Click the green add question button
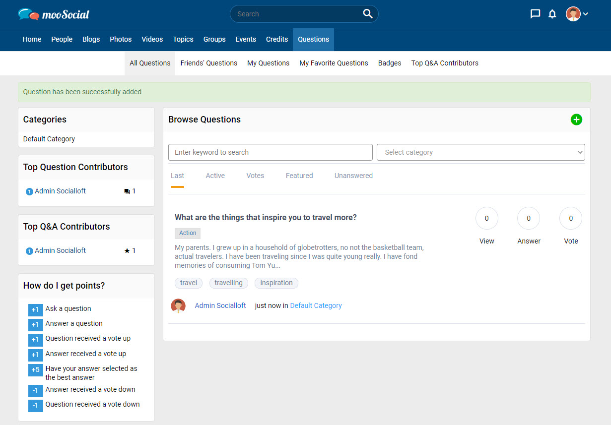Image resolution: width=611 pixels, height=425 pixels. [x=576, y=120]
